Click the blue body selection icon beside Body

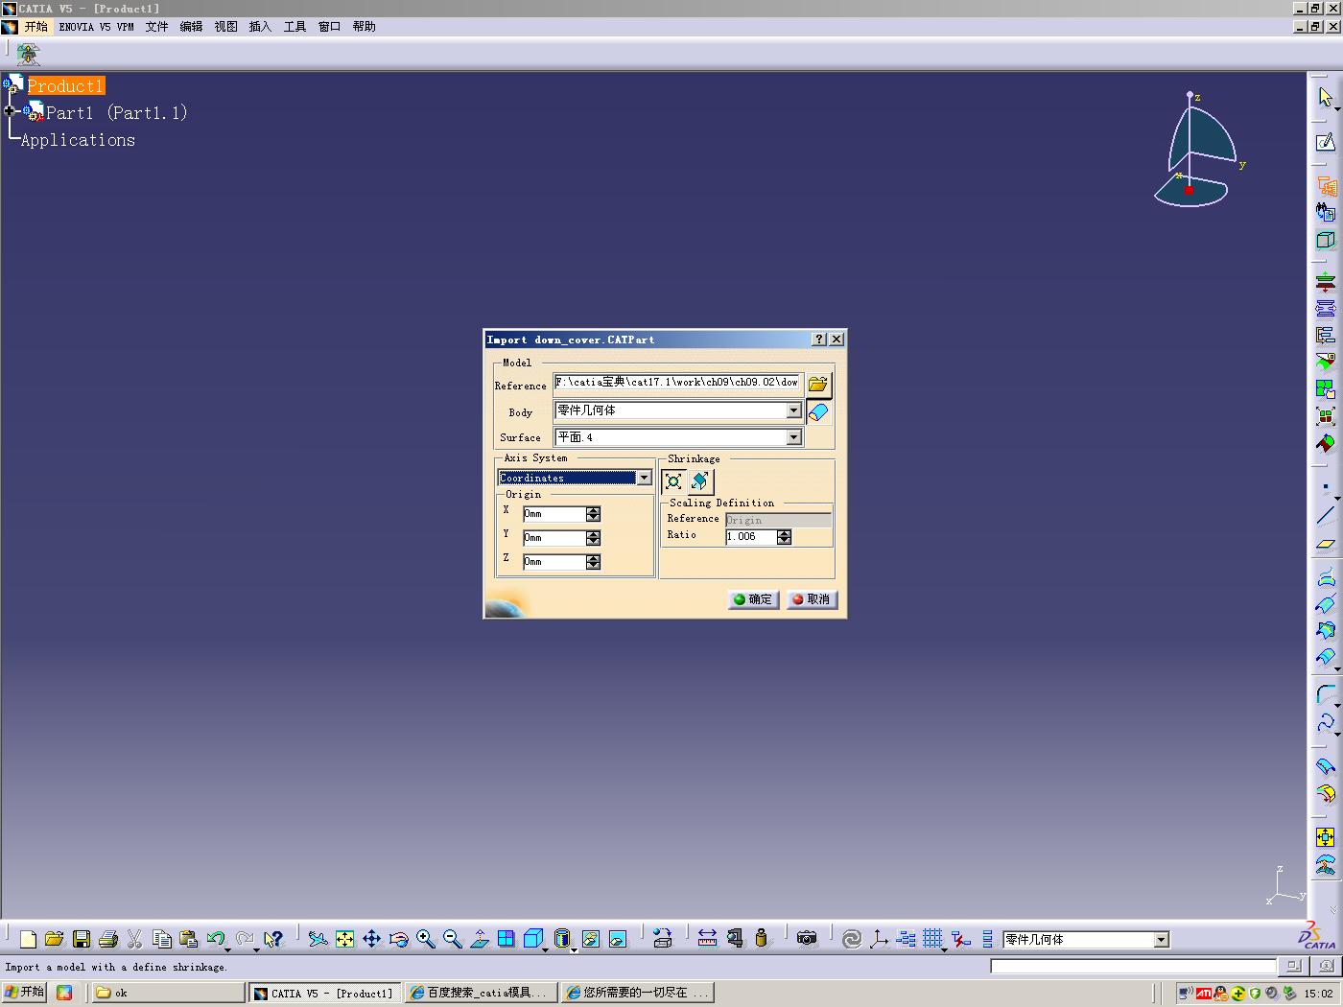(x=818, y=411)
